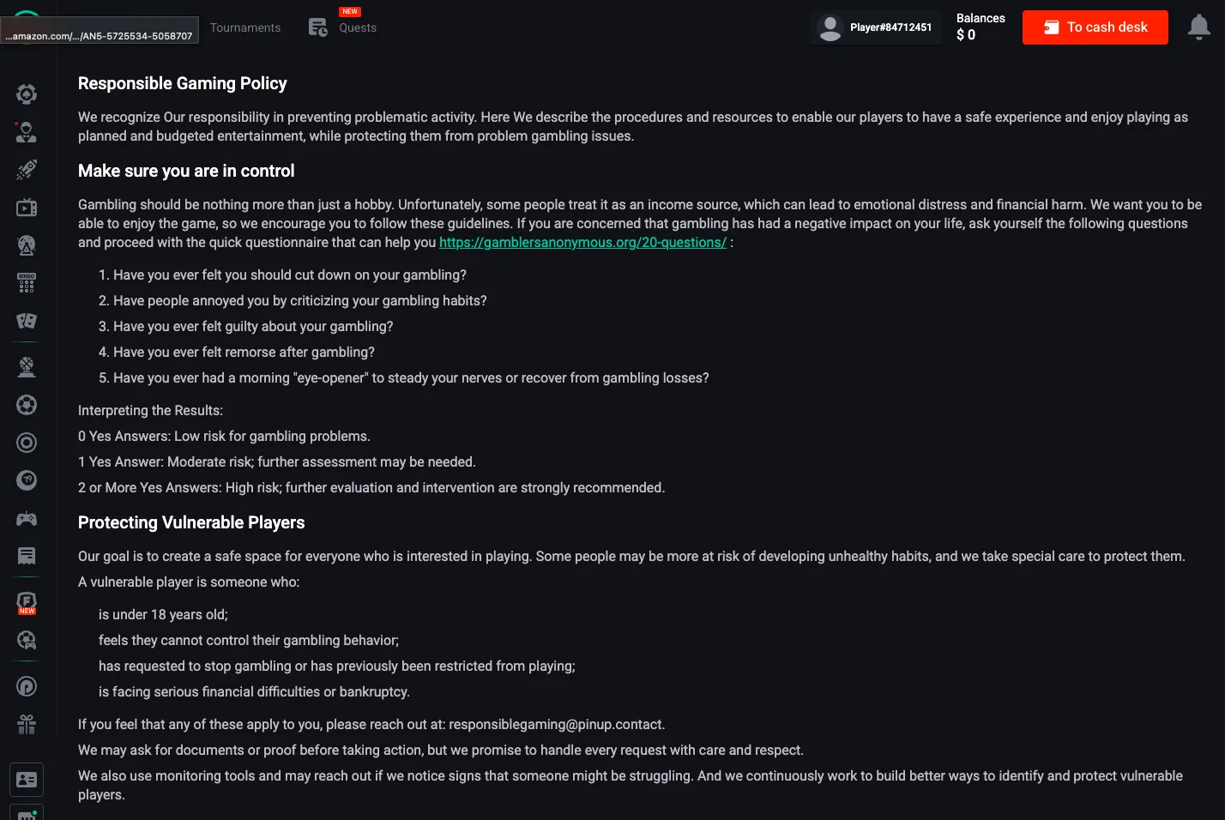Open the gift promotions icon
Image resolution: width=1225 pixels, height=820 pixels.
(26, 724)
